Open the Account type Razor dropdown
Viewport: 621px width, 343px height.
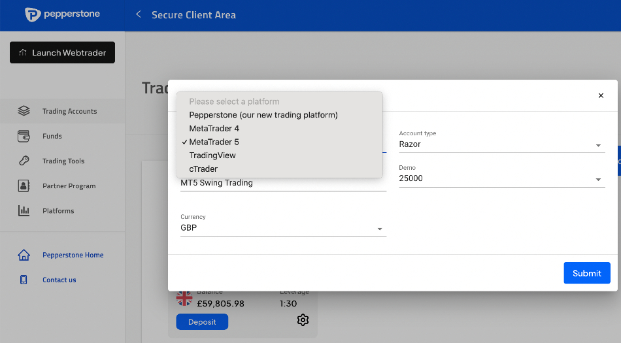[502, 144]
